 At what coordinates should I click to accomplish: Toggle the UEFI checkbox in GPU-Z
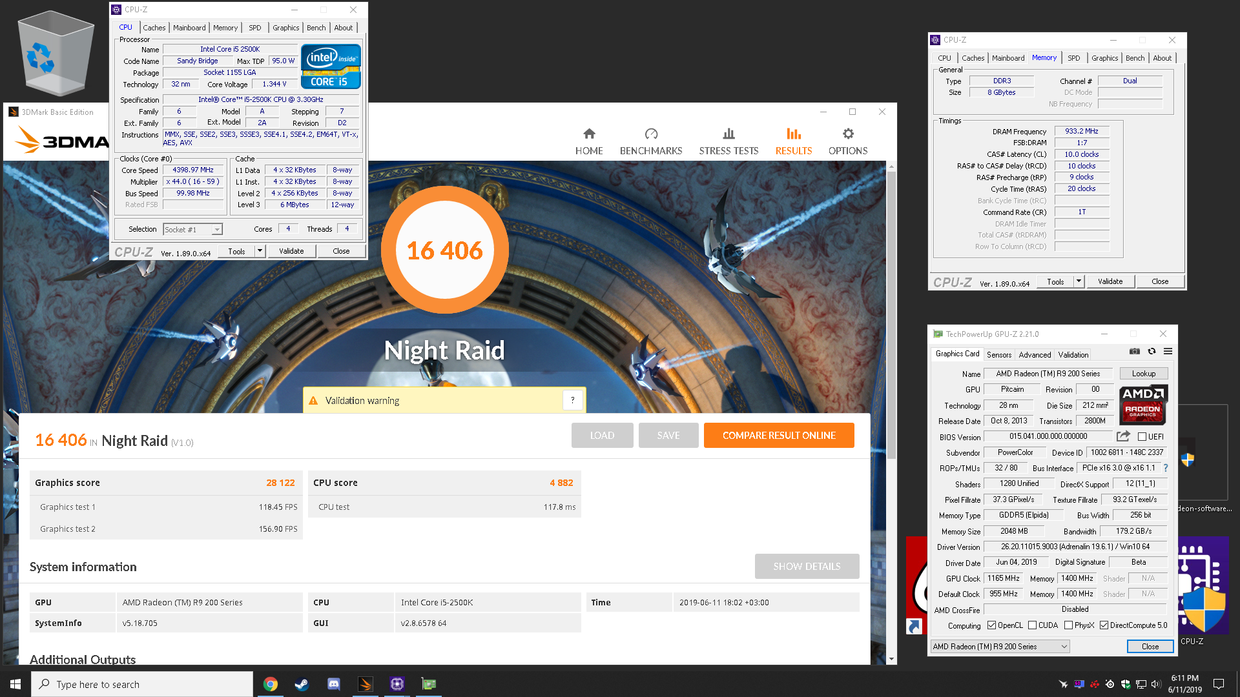(x=1142, y=437)
